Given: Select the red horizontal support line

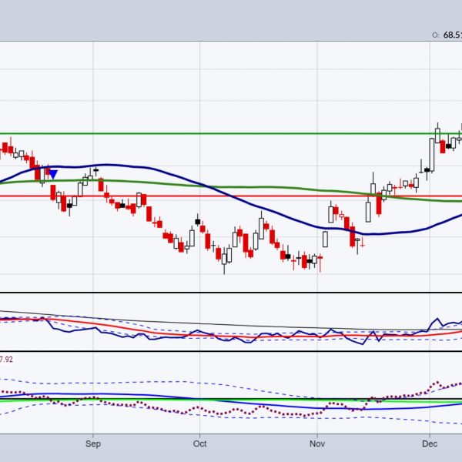Looking at the screenshot, I should pos(231,196).
